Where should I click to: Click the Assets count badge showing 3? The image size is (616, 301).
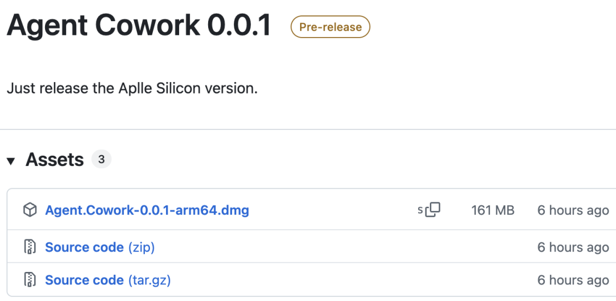click(x=101, y=160)
